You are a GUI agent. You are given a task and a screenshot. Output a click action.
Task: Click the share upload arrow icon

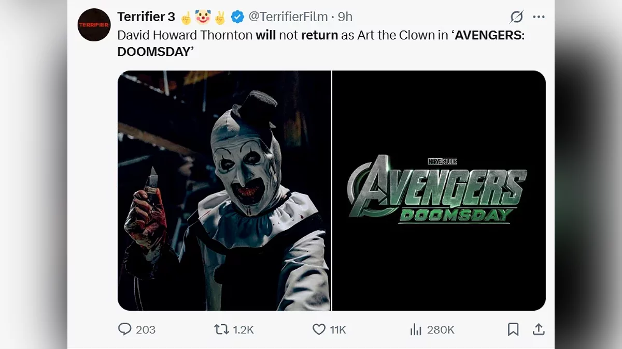pyautogui.click(x=539, y=329)
